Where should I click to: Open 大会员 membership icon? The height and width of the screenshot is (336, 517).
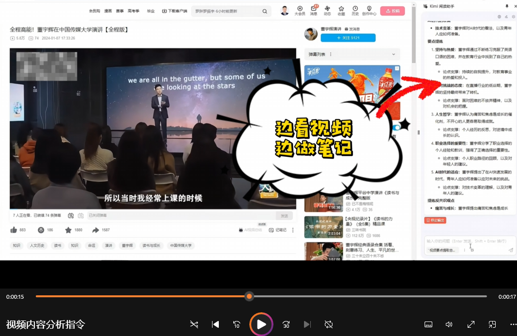pos(300,11)
